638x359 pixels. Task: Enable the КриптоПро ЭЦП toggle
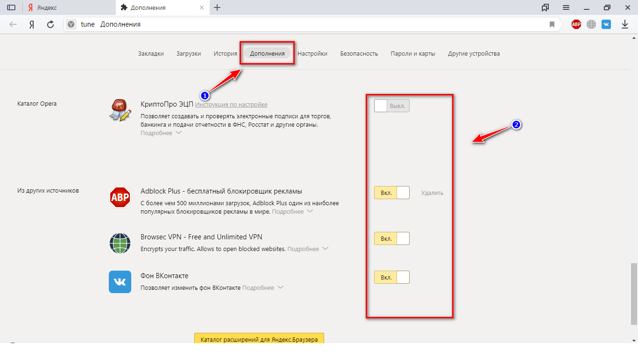click(x=392, y=106)
